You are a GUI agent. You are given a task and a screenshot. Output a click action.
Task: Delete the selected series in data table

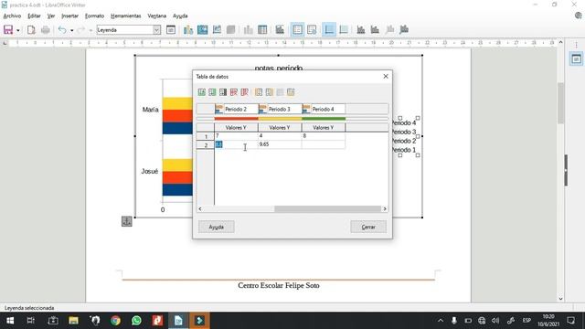(x=245, y=92)
